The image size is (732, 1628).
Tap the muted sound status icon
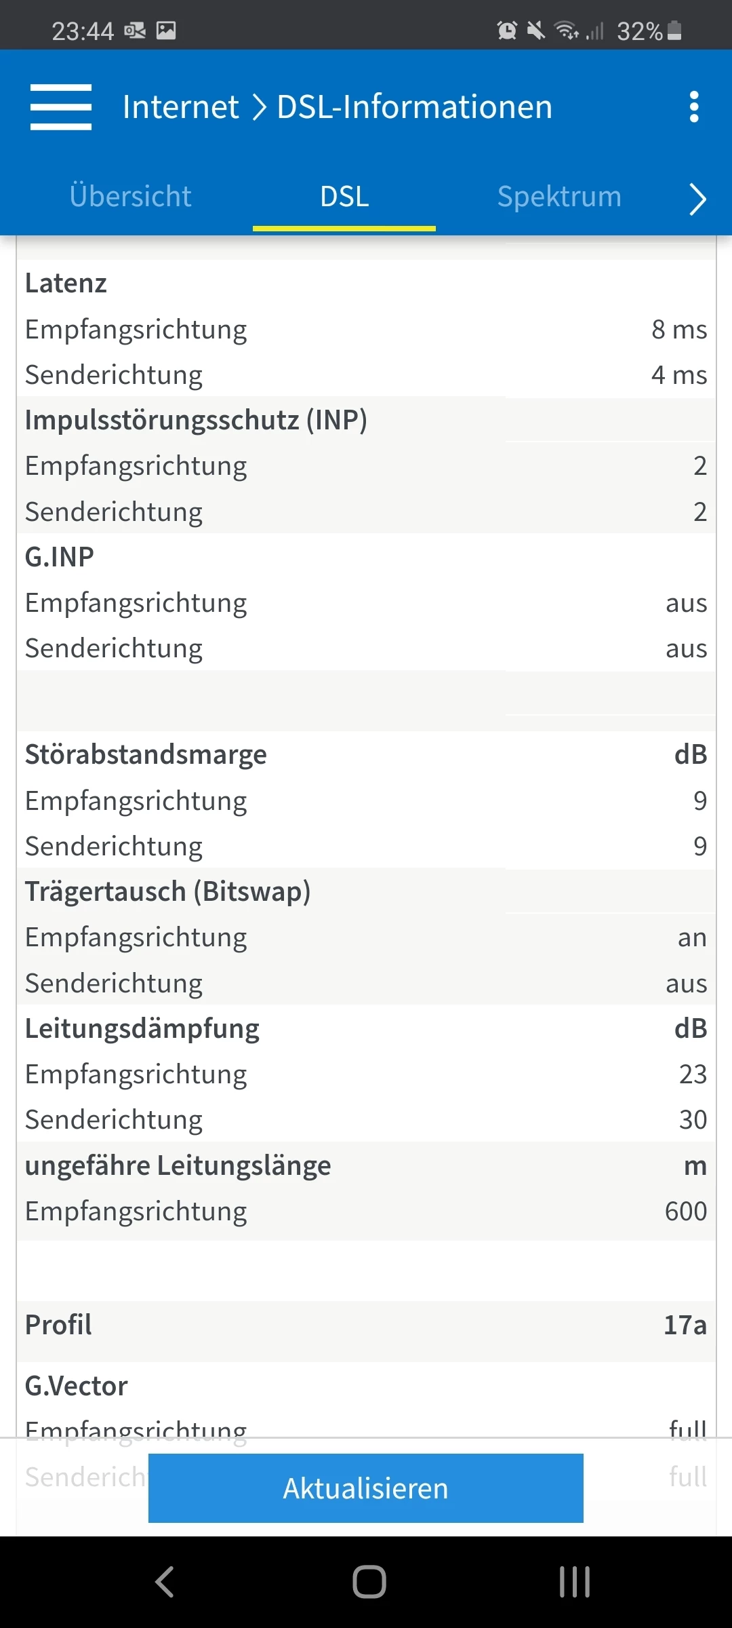(535, 31)
